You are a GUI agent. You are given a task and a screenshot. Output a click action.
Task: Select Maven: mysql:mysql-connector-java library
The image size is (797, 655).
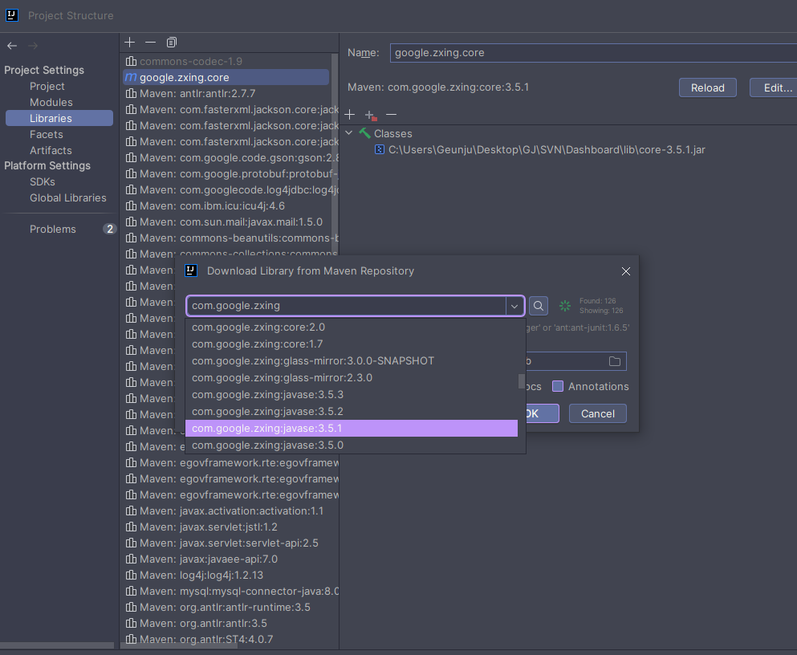click(231, 592)
